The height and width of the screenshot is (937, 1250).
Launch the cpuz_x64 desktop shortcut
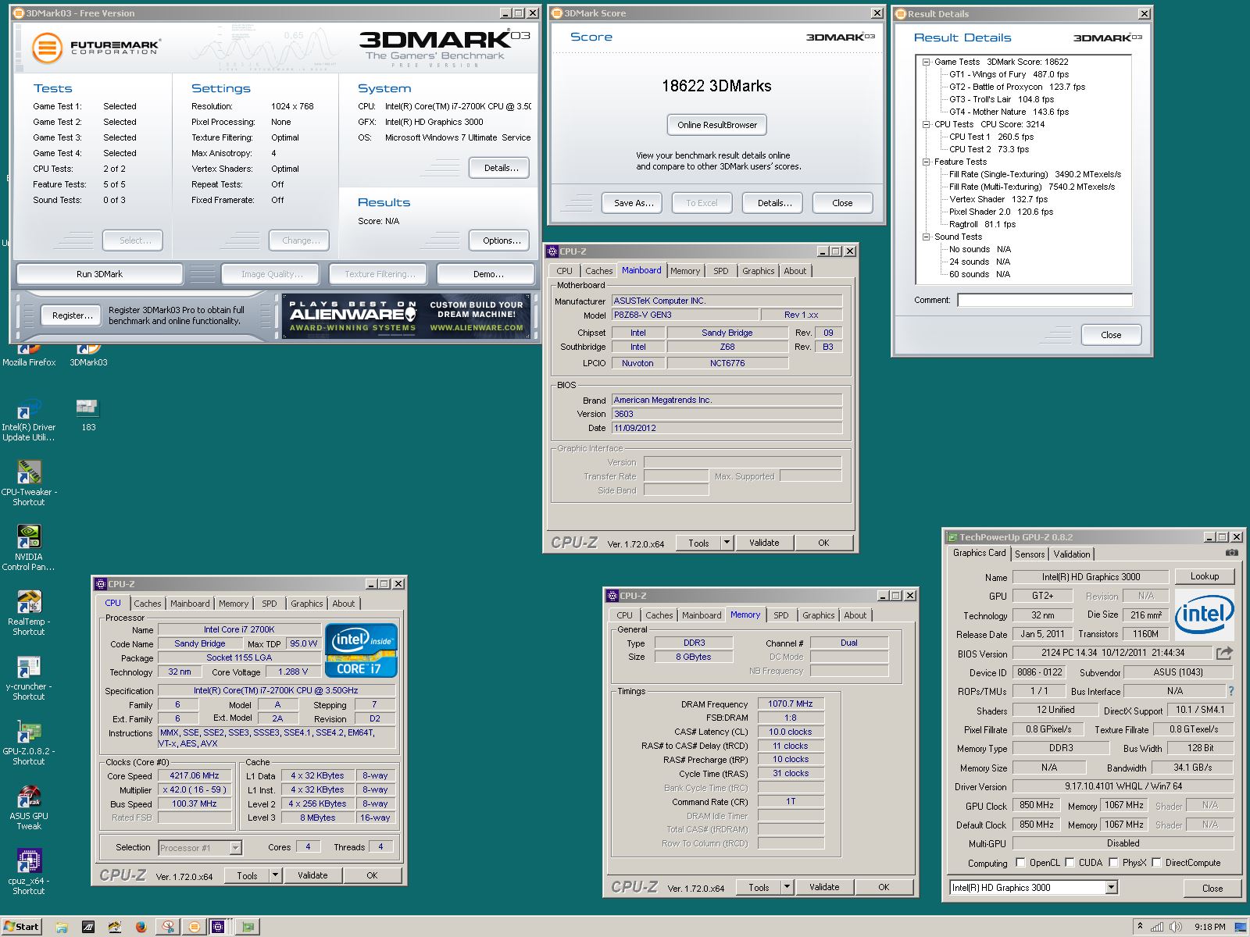click(x=29, y=872)
